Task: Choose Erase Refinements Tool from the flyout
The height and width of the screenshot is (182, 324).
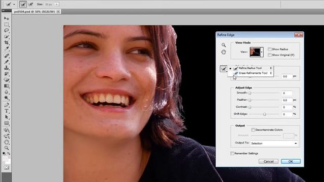Action: [251, 73]
